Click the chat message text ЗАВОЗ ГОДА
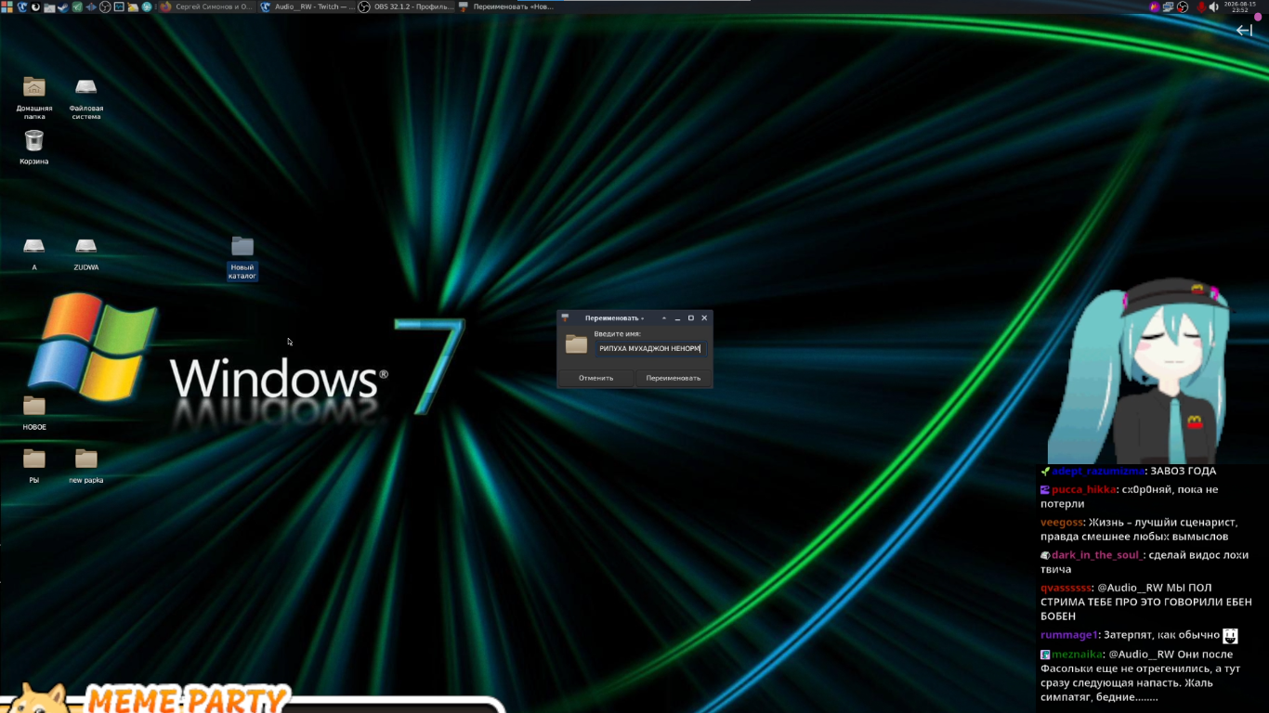 pyautogui.click(x=1183, y=471)
